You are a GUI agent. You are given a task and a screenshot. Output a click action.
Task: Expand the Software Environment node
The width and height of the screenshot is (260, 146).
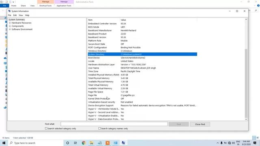[x=10, y=29]
